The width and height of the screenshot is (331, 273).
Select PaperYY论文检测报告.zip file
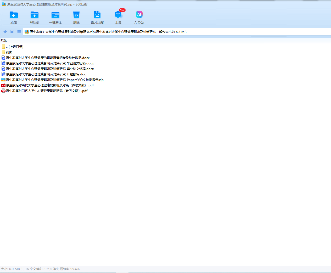(x=53, y=80)
